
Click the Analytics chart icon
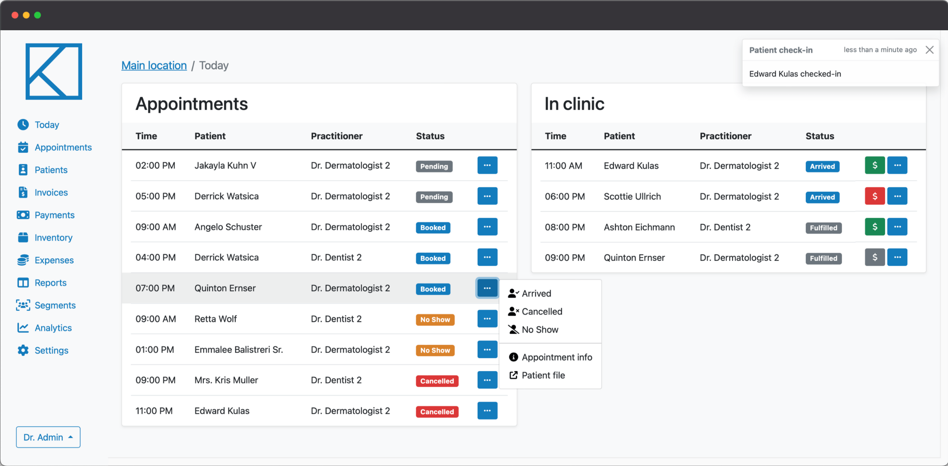click(23, 328)
